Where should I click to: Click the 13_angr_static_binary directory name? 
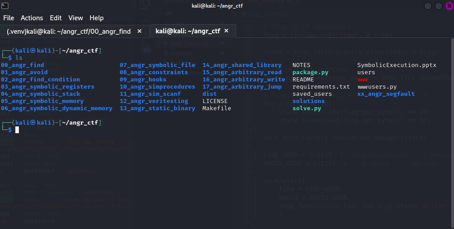click(x=157, y=108)
